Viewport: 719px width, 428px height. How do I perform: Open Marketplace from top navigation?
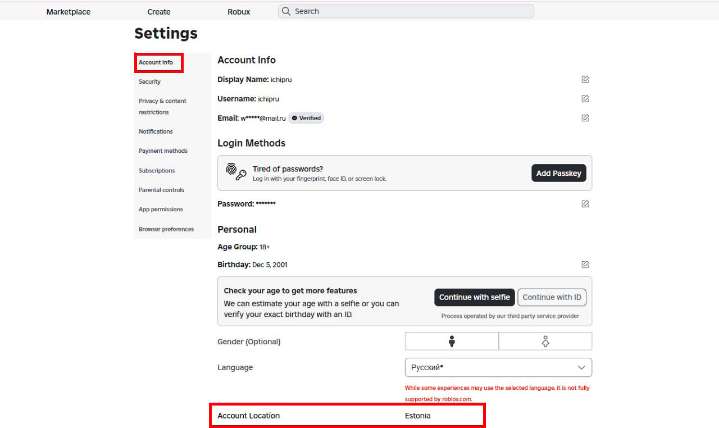[69, 12]
